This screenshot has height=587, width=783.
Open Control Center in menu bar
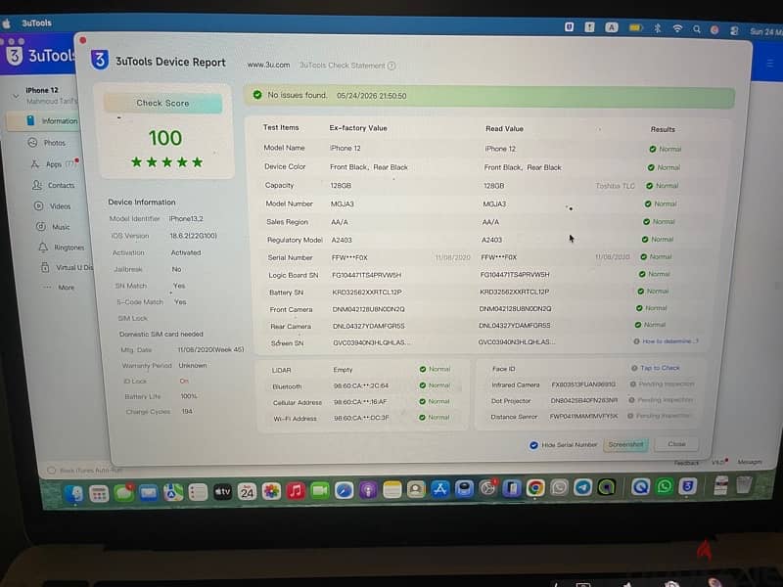point(734,30)
